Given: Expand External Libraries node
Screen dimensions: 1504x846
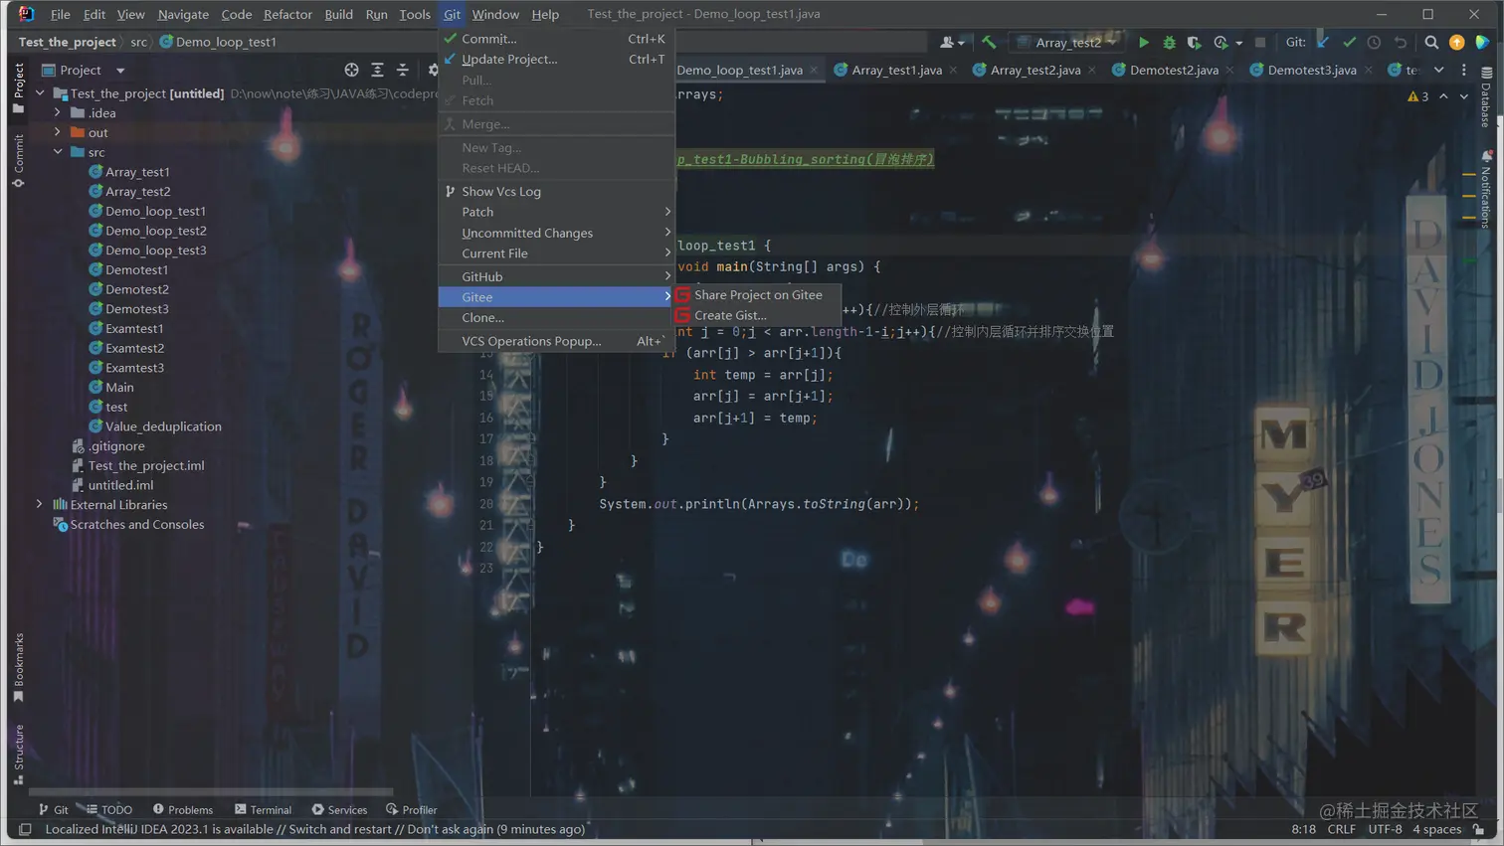Looking at the screenshot, I should coord(40,504).
